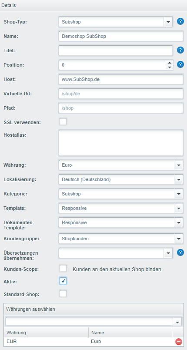
Task: Open Übersetzungen übernehmen dropdown arrow
Action: (168, 253)
